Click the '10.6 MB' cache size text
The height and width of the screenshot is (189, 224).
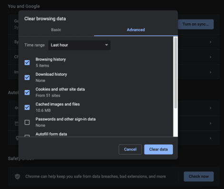click(x=43, y=110)
